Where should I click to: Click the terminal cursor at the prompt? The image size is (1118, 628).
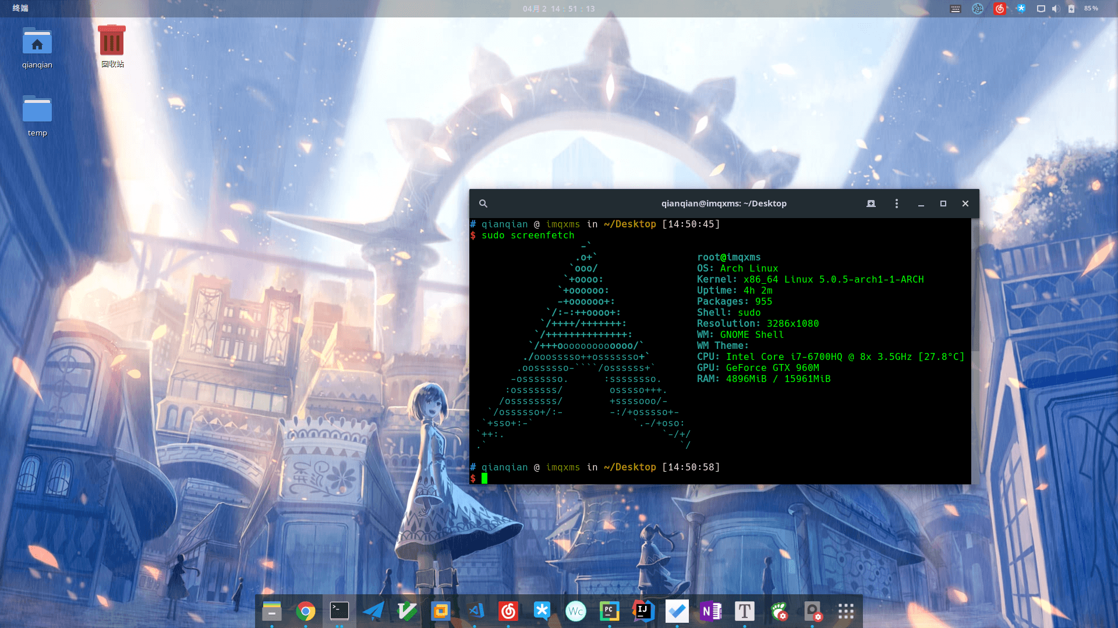pyautogui.click(x=484, y=479)
